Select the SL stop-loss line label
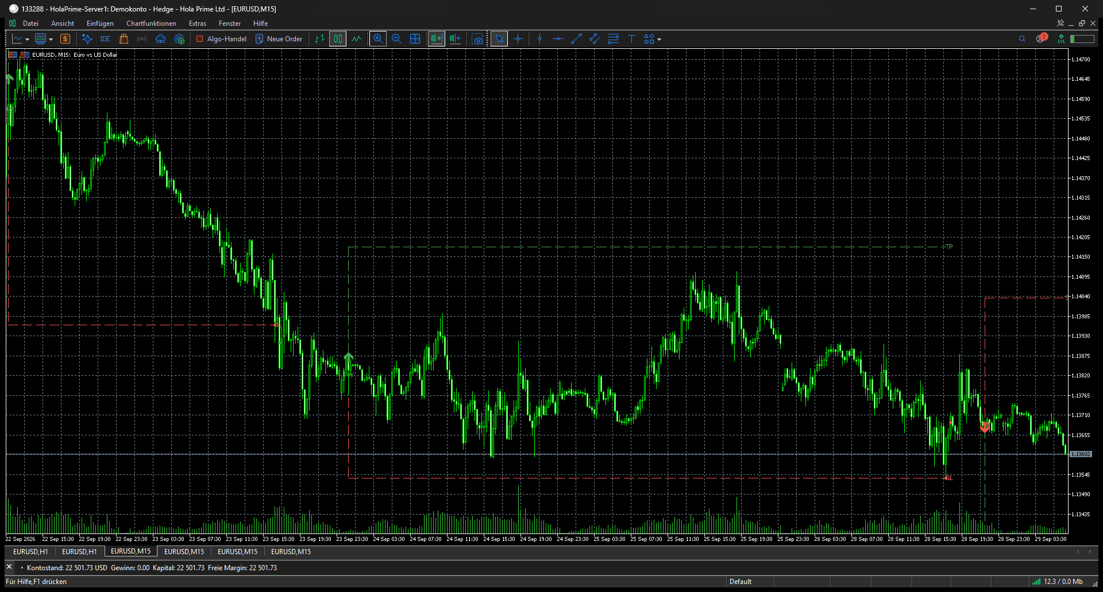The image size is (1103, 592). (948, 478)
